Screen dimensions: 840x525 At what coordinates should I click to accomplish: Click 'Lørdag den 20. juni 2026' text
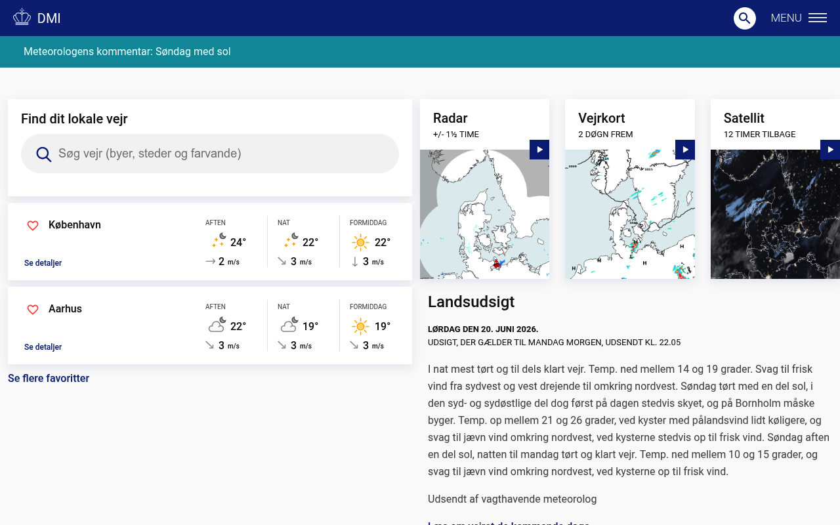coord(483,329)
